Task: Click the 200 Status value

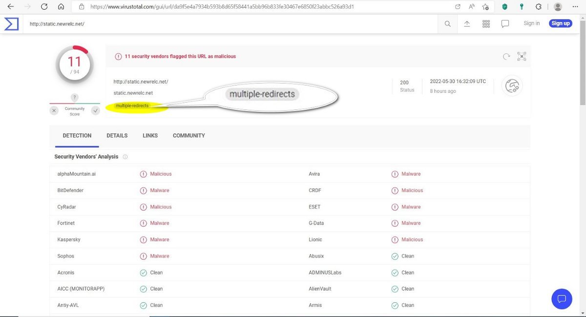Action: click(404, 83)
